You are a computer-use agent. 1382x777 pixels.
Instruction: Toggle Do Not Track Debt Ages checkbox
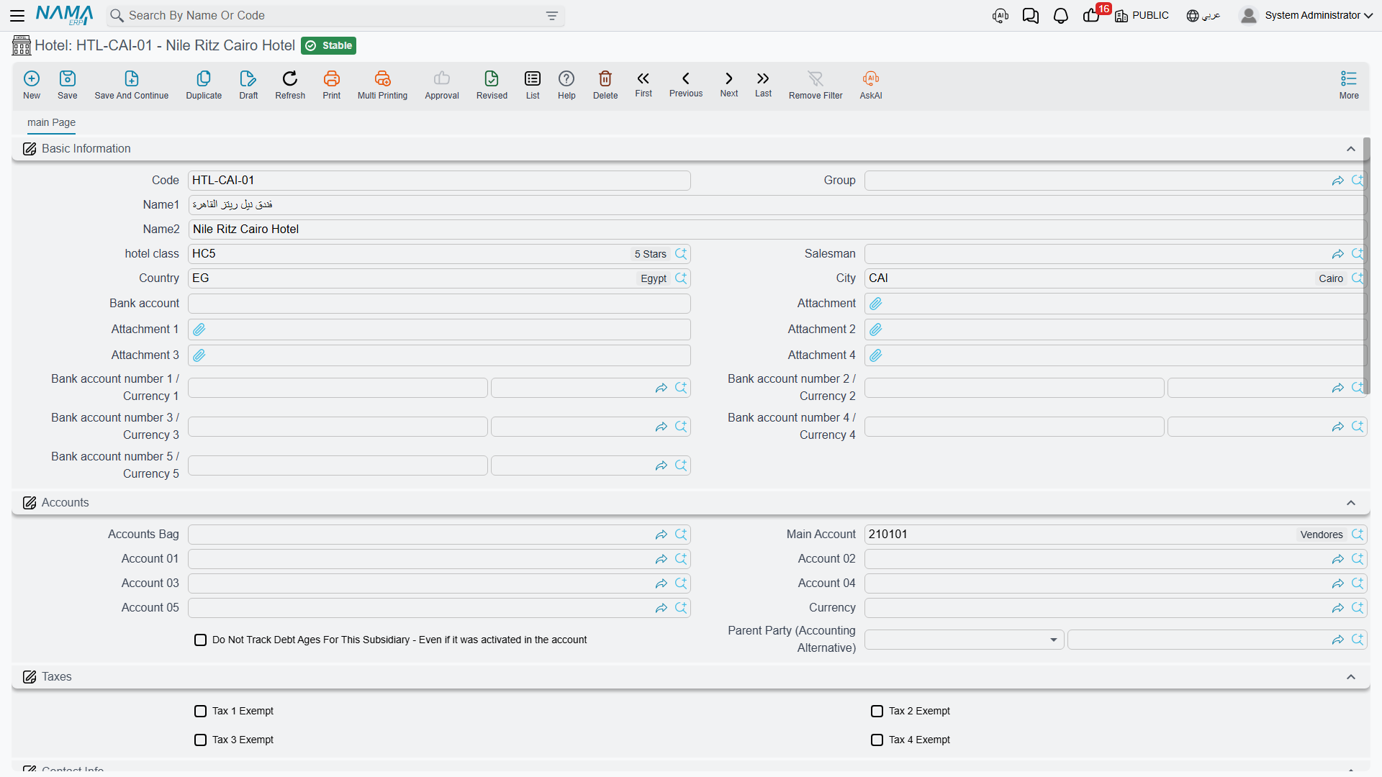click(x=201, y=640)
